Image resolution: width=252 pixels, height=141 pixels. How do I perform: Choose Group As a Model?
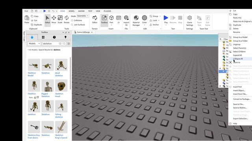(x=240, y=37)
